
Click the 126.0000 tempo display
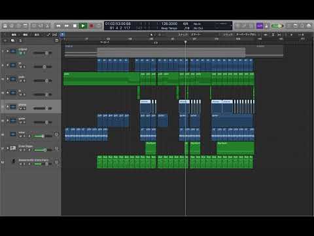click(169, 24)
